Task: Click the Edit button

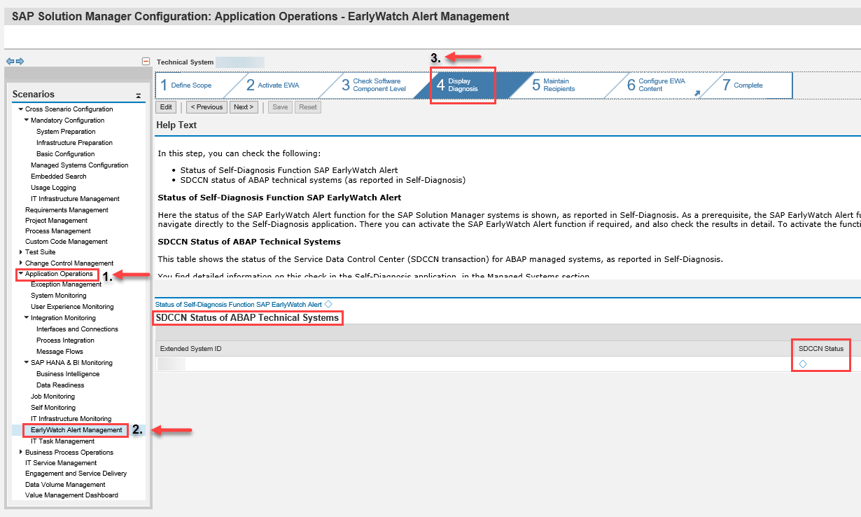Action: (166, 107)
